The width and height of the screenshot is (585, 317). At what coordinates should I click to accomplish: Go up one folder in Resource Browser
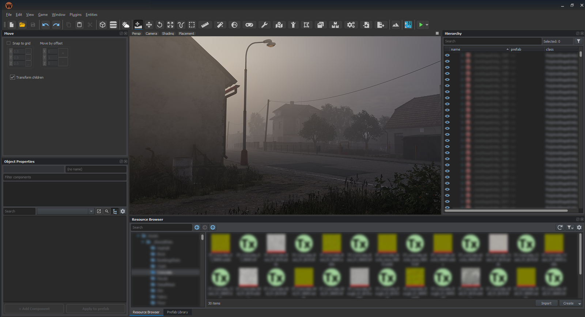[x=213, y=228]
